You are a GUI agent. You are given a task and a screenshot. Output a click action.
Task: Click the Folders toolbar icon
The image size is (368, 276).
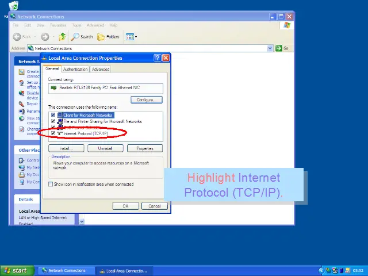[108, 37]
